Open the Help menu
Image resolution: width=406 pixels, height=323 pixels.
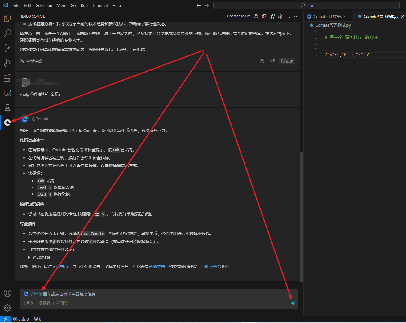point(117,5)
